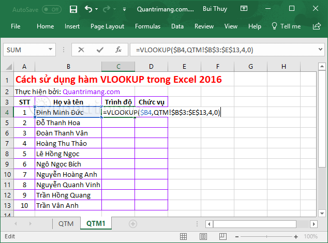Click the zoom slider track
This screenshot has height=243, width=328.
click(x=266, y=237)
